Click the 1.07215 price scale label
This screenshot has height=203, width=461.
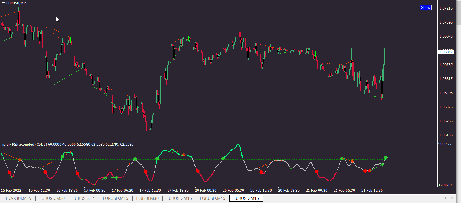click(446, 8)
